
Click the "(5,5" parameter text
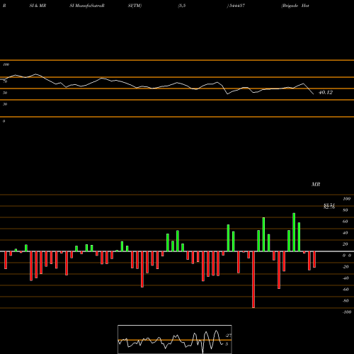[182, 6]
